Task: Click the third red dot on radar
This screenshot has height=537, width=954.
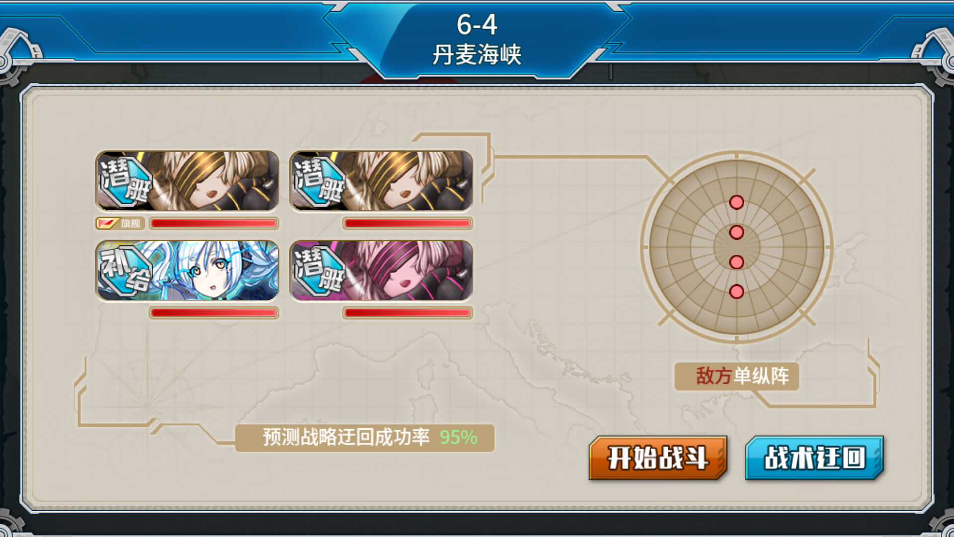Action: tap(737, 262)
